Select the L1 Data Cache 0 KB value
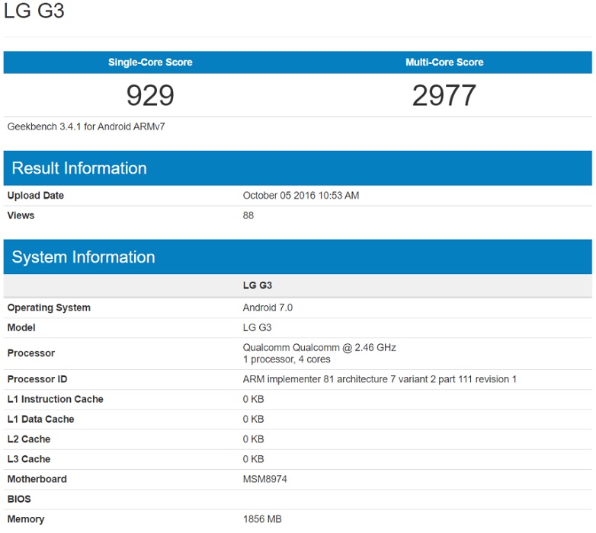Viewport: 596px width, 533px height. (254, 419)
